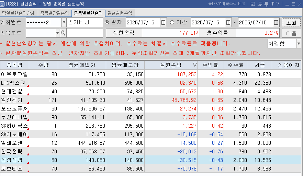Viewport: 303px width, 176px height.
Task: Switch to the 일별실현손익 tab
Action: pyautogui.click(x=120, y=13)
